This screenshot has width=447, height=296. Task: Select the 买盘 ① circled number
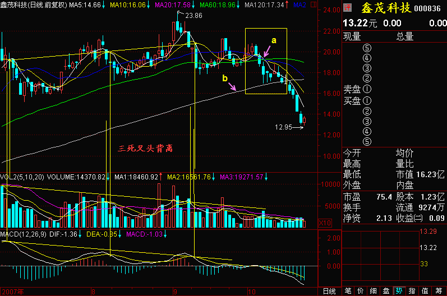tap(367, 100)
